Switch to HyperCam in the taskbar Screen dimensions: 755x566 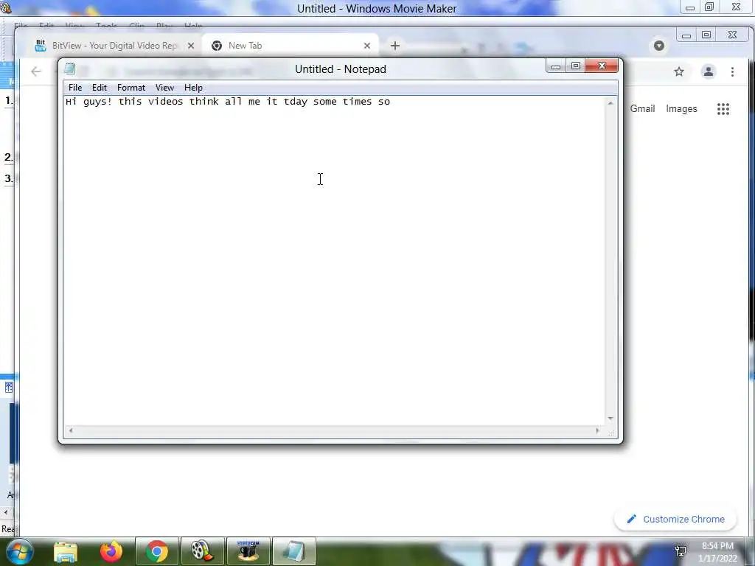coord(248,551)
